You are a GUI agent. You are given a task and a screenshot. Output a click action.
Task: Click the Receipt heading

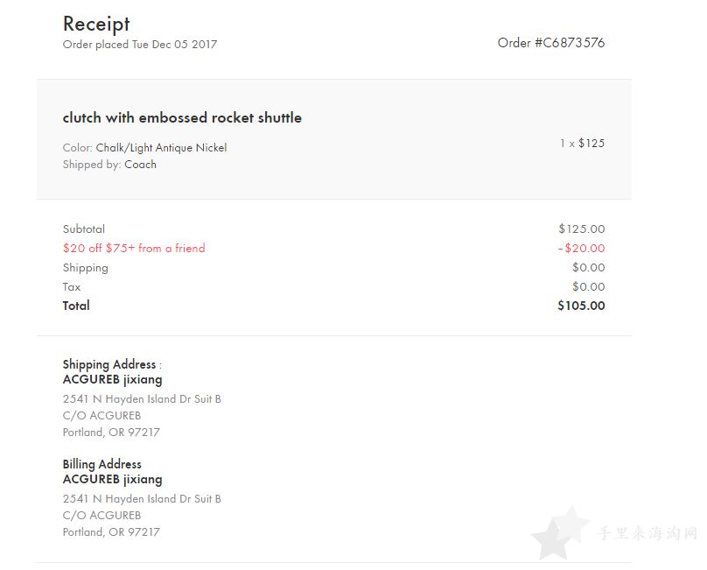(96, 25)
